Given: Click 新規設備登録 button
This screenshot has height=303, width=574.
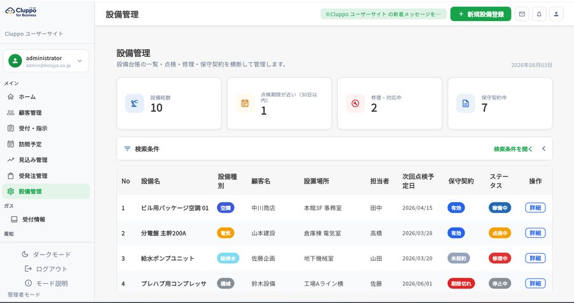Looking at the screenshot, I should click(480, 14).
